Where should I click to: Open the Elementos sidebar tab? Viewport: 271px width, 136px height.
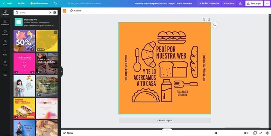coord(5,23)
